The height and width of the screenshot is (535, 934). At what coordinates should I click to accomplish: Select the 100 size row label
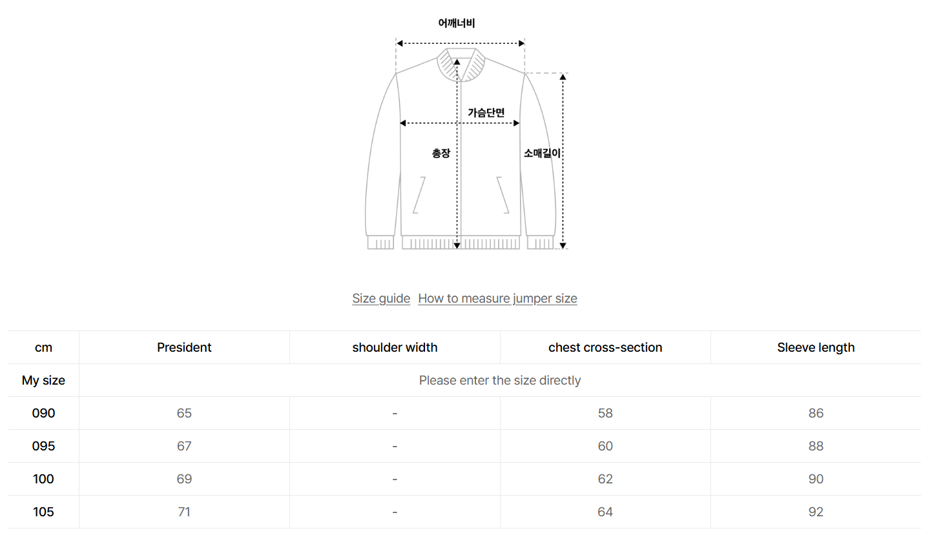pos(44,479)
